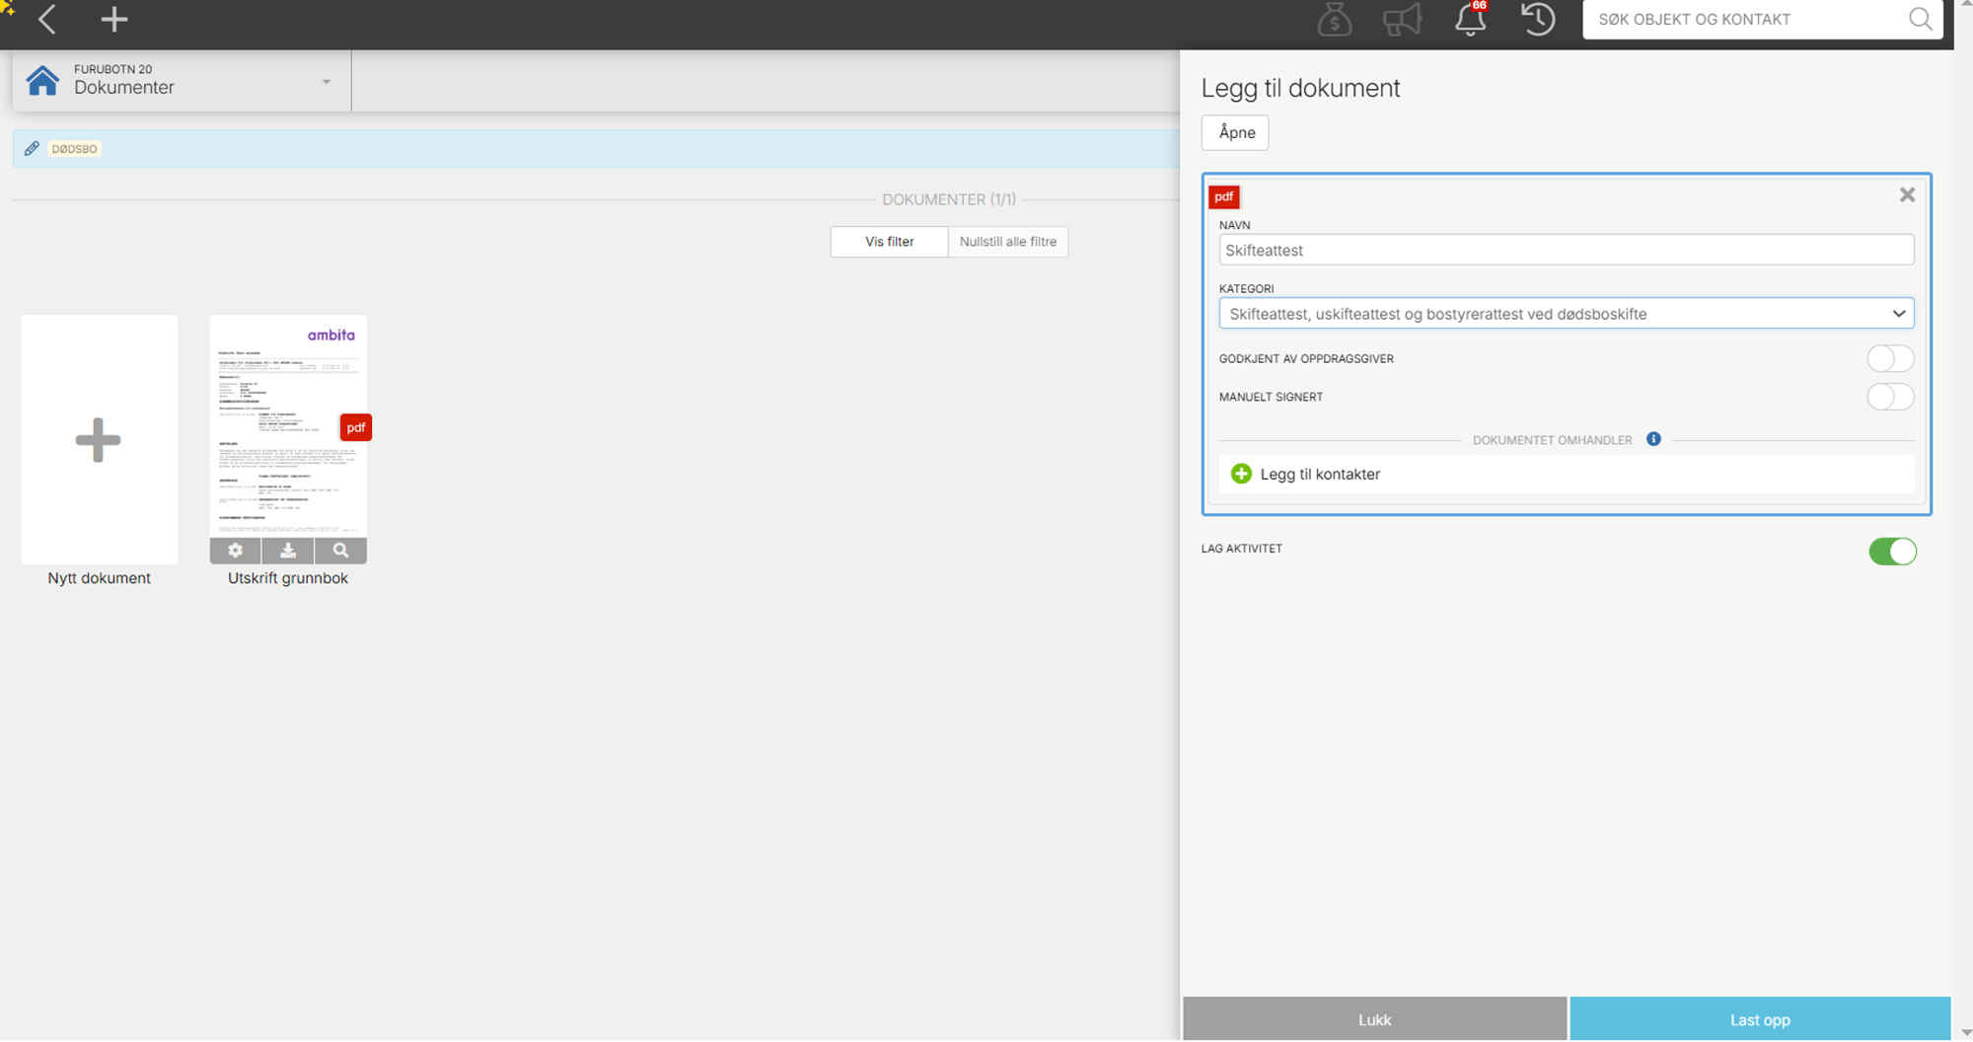Click green plus for Legg til kontakter

[x=1241, y=474]
